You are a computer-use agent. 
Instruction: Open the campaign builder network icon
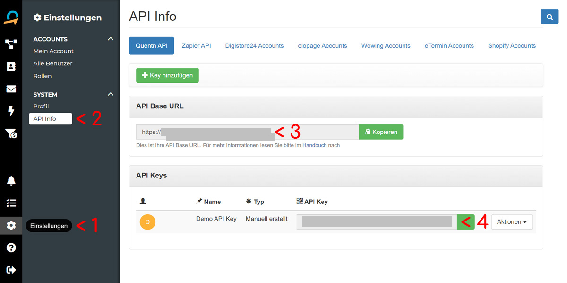[x=10, y=44]
